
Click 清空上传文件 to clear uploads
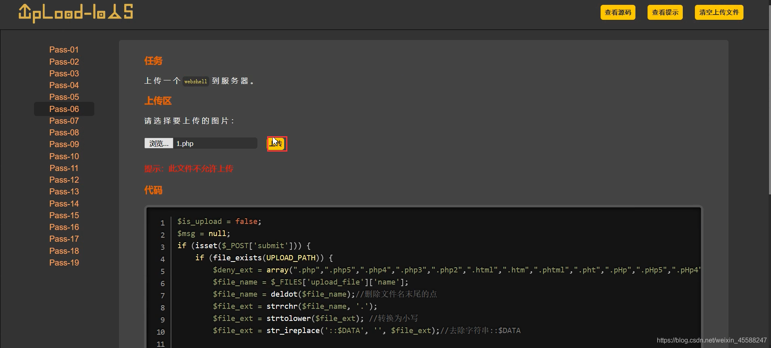(719, 13)
